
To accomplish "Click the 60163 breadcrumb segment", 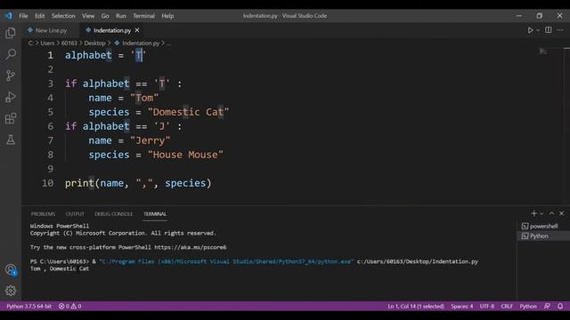I will [x=69, y=44].
